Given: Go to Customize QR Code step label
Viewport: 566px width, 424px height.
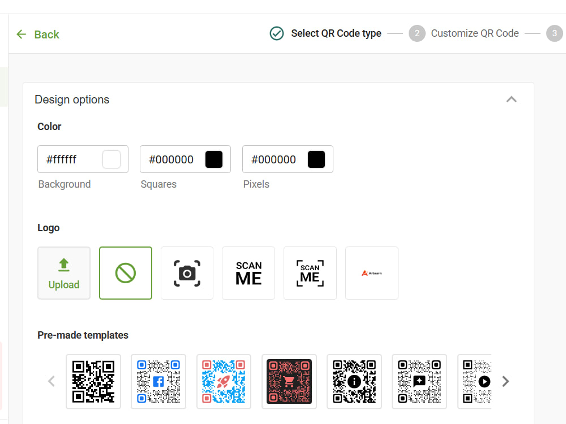Looking at the screenshot, I should pos(475,33).
